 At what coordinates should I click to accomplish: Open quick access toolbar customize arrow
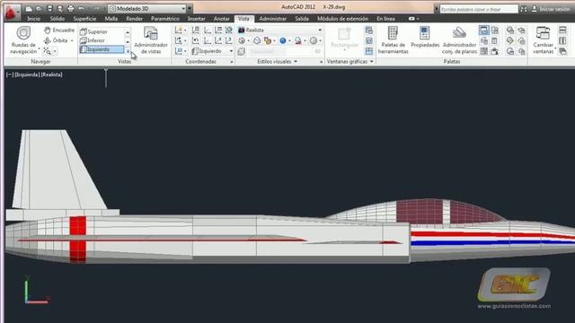[x=190, y=8]
